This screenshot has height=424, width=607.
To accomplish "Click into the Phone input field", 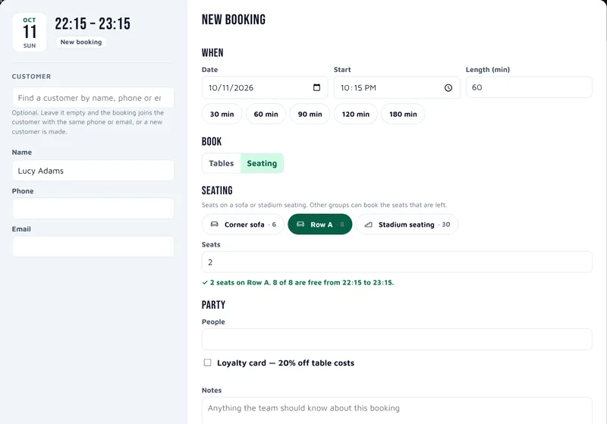I will [x=93, y=209].
